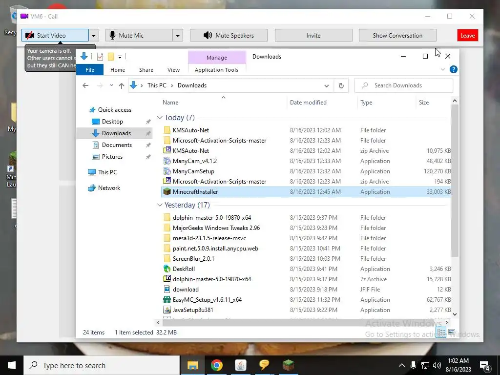Screen dimensions: 500x375
Task: Click This PC in the address bar
Action: pos(157,85)
